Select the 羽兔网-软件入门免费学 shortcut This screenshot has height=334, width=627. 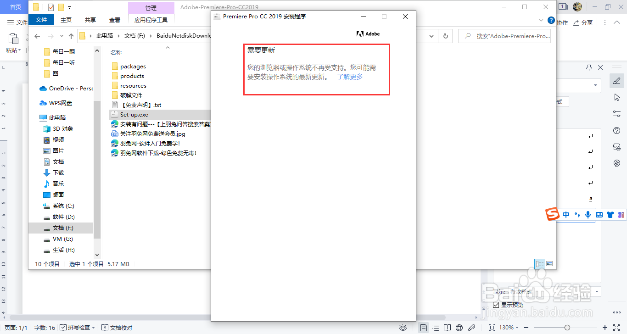(x=146, y=144)
